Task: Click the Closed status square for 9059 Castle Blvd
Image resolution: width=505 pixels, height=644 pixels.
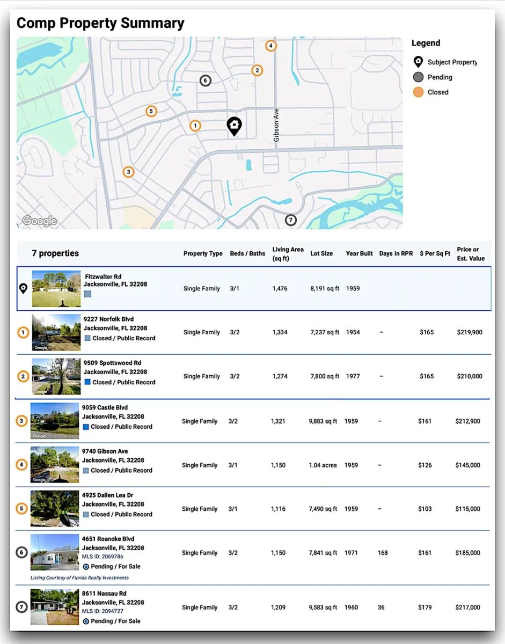Action: click(86, 427)
